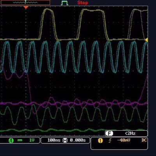Click the waveform memory overview bar at top
The height and width of the screenshot is (156, 156).
(x=25, y=3)
